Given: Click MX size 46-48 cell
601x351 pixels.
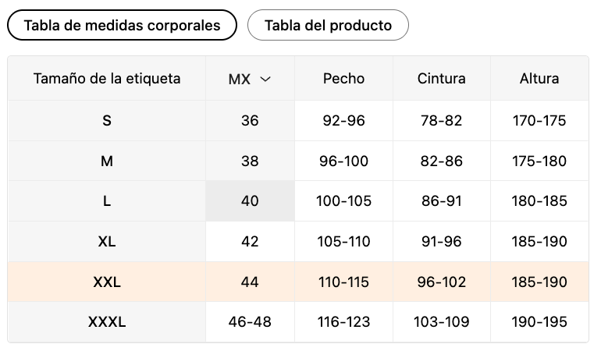Looking at the screenshot, I should 250,322.
